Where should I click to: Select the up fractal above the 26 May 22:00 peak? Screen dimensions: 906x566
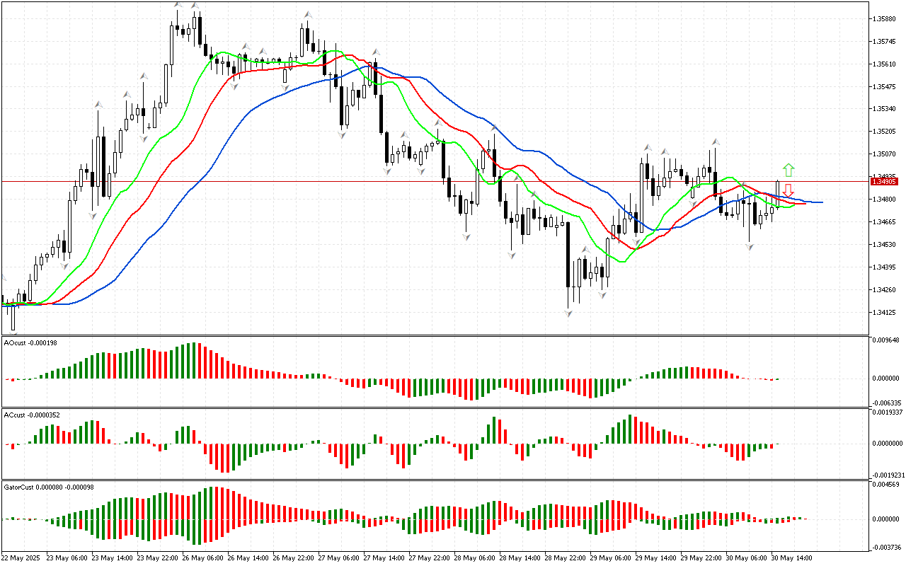(x=308, y=14)
